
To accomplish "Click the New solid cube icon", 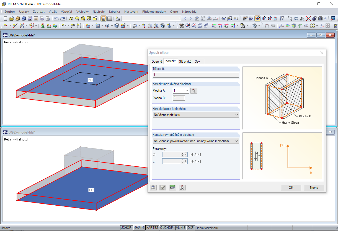I will [117, 25].
